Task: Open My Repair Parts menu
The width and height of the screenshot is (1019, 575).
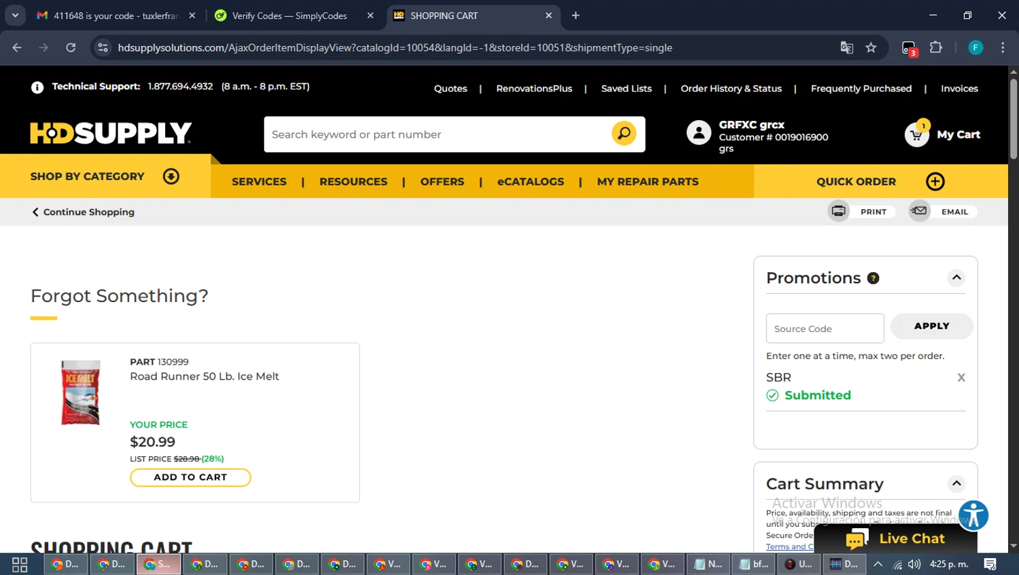Action: pyautogui.click(x=647, y=182)
